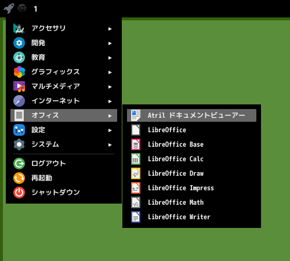Launch the Chrome icon in the top panel
Image resolution: width=290 pixels, height=261 pixels.
coord(22,9)
